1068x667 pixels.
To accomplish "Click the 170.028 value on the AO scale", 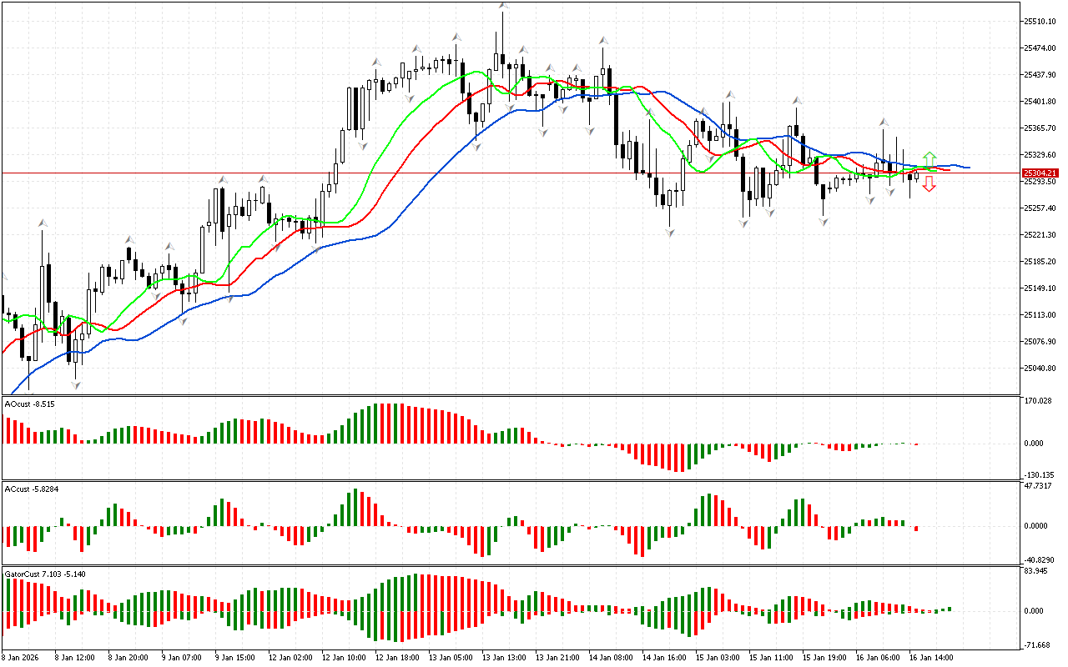I will pyautogui.click(x=1037, y=401).
